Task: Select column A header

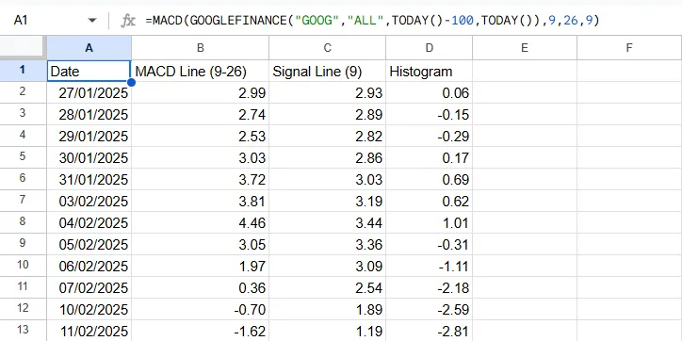Action: tap(89, 48)
